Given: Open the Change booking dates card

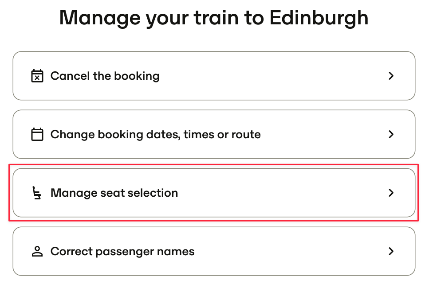Looking at the screenshot, I should pyautogui.click(x=214, y=134).
